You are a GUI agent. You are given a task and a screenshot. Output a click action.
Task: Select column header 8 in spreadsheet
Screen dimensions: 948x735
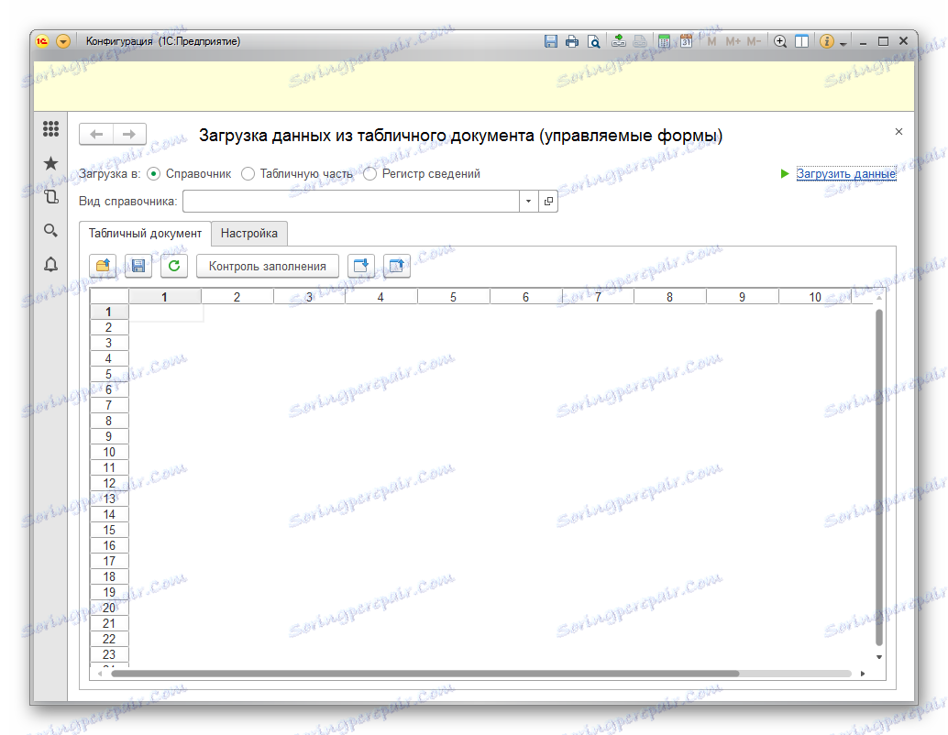pos(670,297)
